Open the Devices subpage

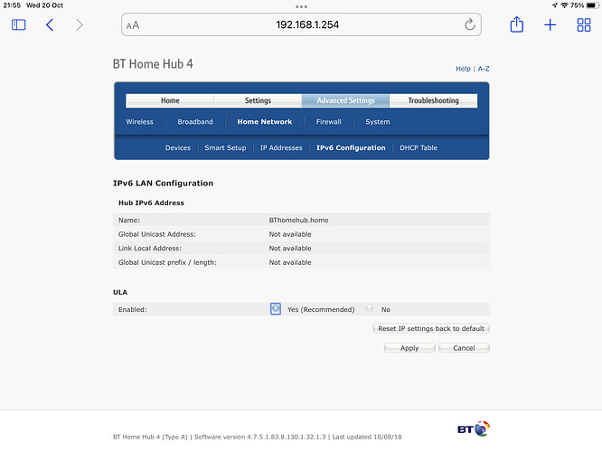pyautogui.click(x=178, y=148)
